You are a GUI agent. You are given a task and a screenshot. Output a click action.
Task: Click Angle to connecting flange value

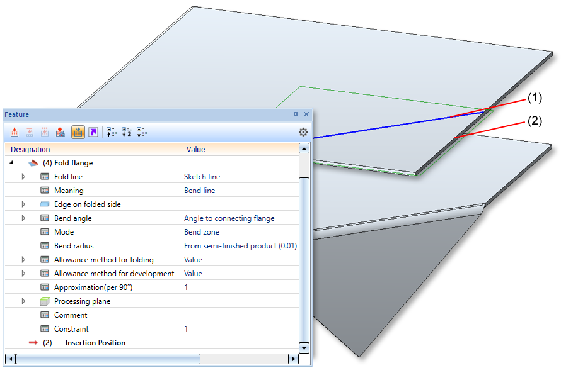(x=229, y=218)
